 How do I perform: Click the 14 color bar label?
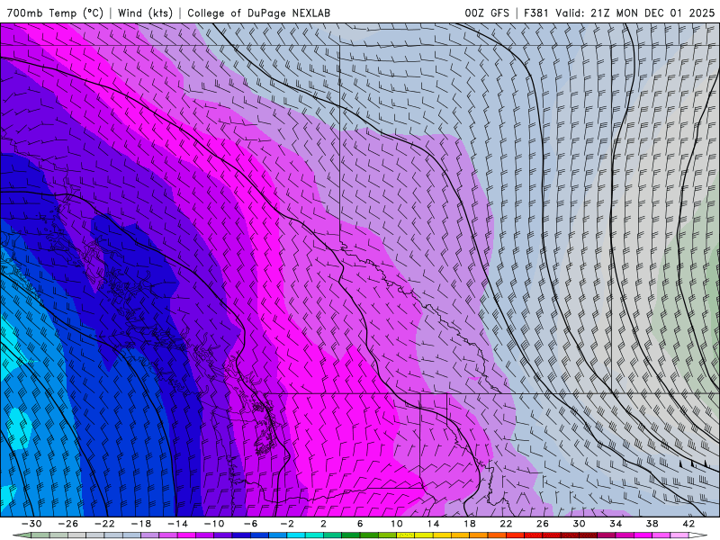click(433, 524)
